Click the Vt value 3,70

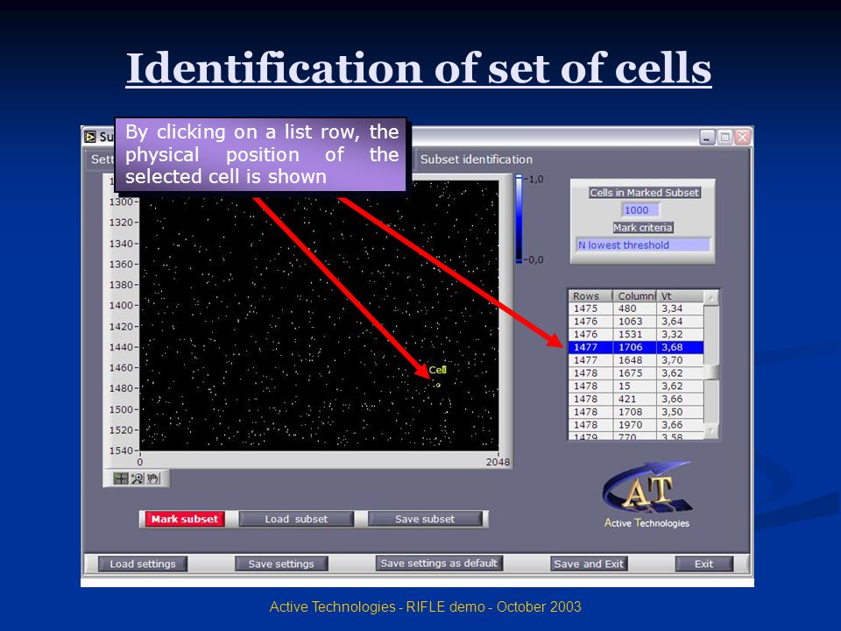tap(680, 360)
